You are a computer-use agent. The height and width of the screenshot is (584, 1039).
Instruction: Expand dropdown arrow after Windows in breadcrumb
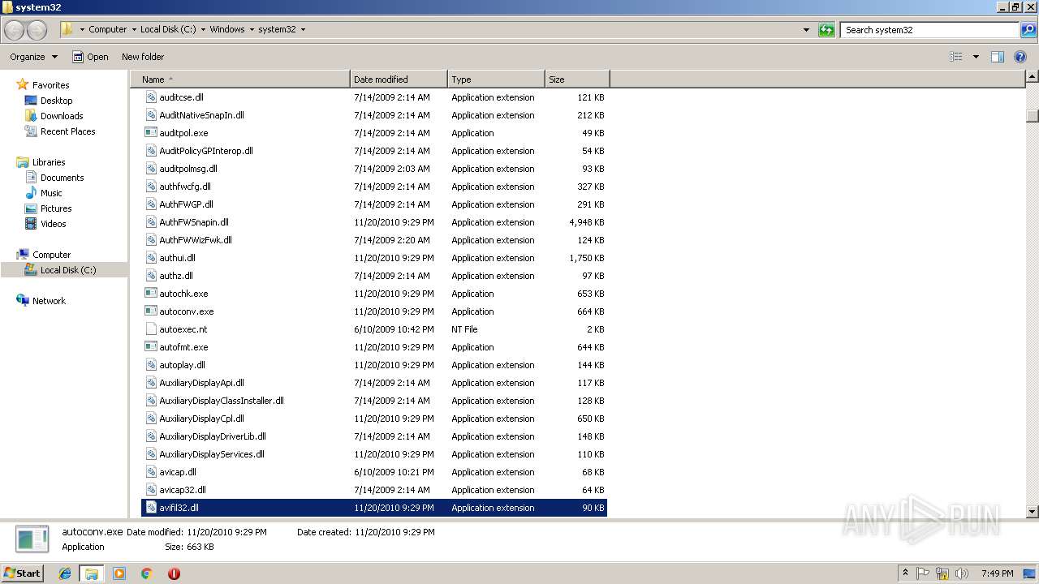[252, 29]
